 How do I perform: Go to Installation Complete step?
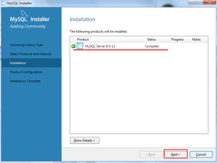pyautogui.click(x=25, y=81)
